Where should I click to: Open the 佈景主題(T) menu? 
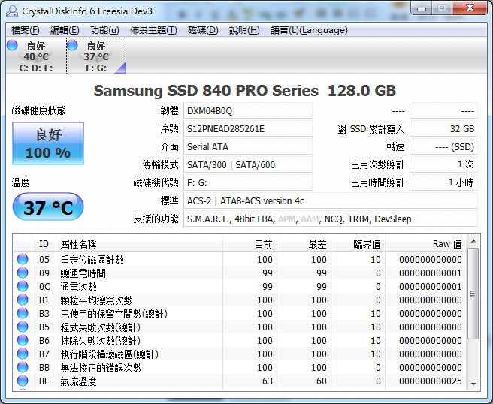click(153, 30)
